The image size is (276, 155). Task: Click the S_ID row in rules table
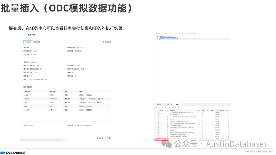pyautogui.click(x=67, y=95)
